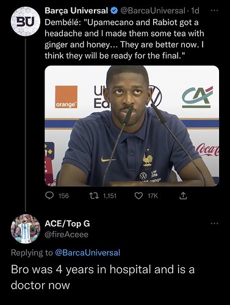
Task: Open more options on Barça Universal tweet
Action: (x=214, y=10)
